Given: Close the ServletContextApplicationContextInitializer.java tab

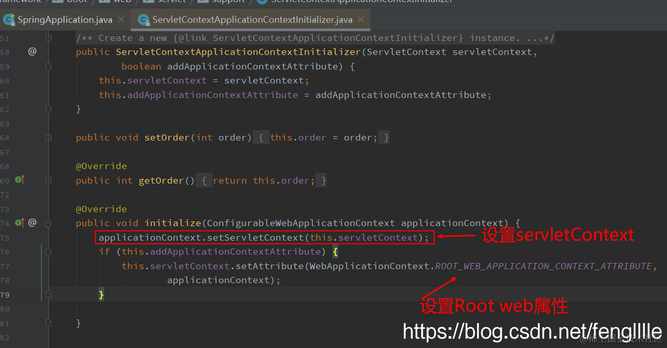Looking at the screenshot, I should 361,20.
